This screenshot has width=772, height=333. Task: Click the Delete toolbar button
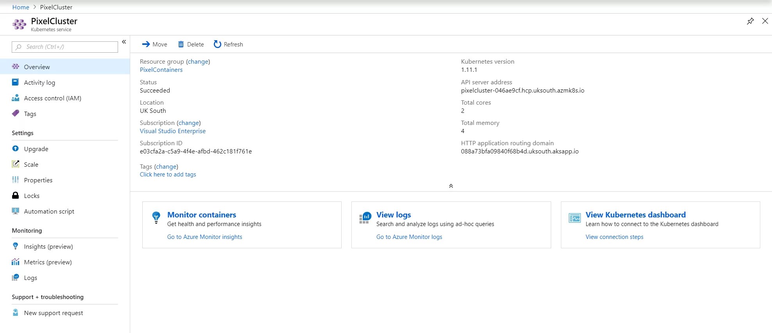tap(191, 45)
